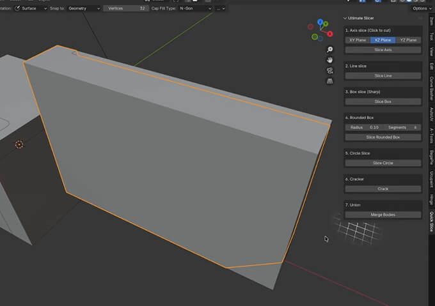Select the YZ Plane option
The image size is (435, 306).
[408, 40]
